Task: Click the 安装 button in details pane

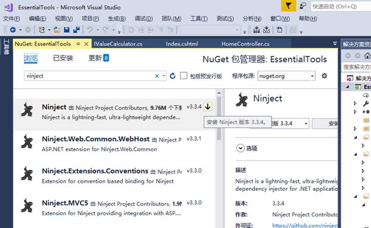Action: point(325,123)
